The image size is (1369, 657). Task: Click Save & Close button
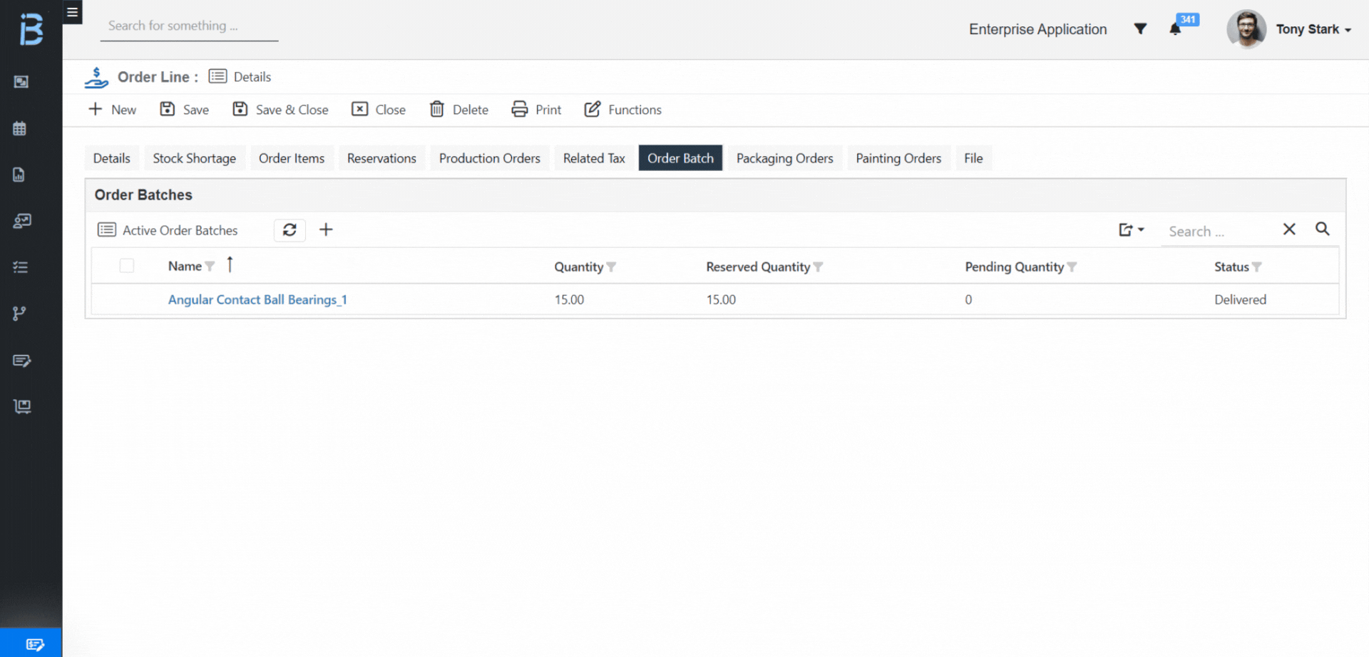280,110
